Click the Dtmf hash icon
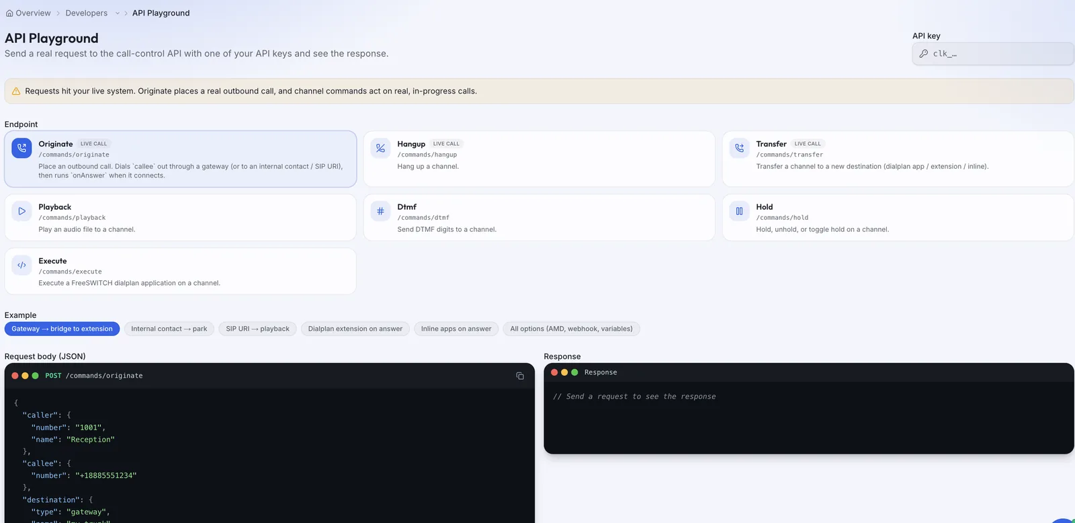Screen dimensions: 1075x523 [380, 211]
